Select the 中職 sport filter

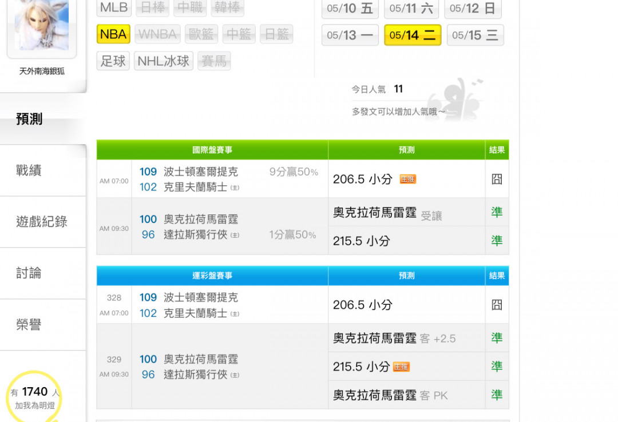(x=190, y=7)
